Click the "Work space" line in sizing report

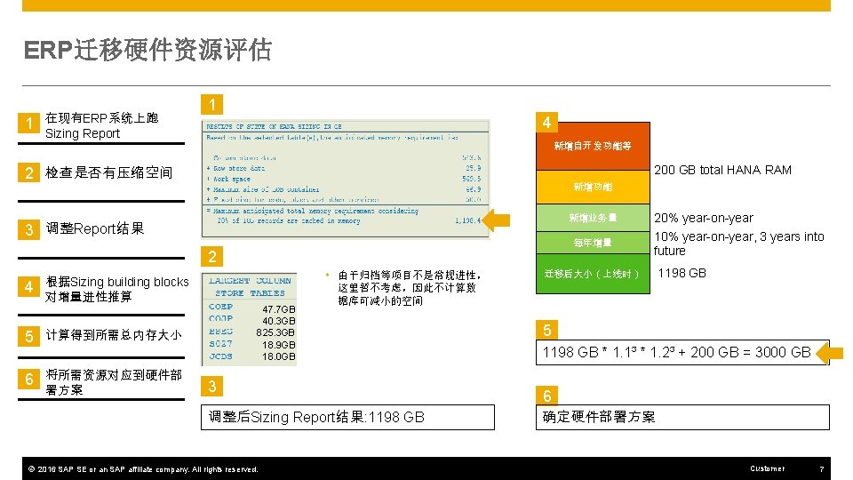[344, 179]
